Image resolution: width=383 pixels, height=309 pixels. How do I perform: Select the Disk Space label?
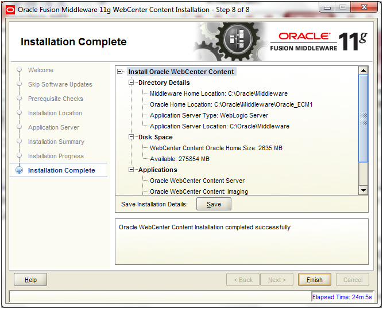156,137
